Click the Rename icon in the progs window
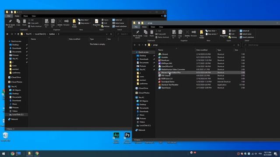 [x=193, y=34]
